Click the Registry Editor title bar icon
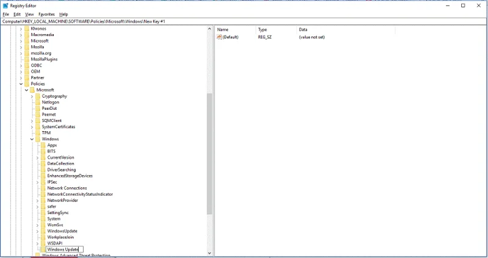This screenshot has height=258, width=488. (5, 5)
